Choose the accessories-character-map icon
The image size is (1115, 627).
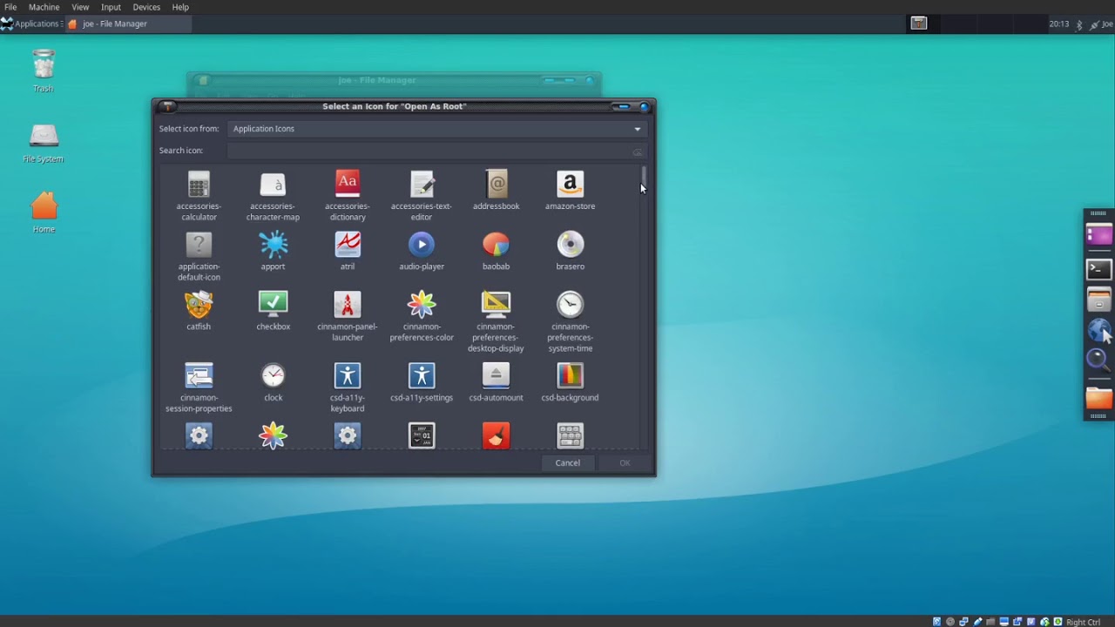[273, 185]
